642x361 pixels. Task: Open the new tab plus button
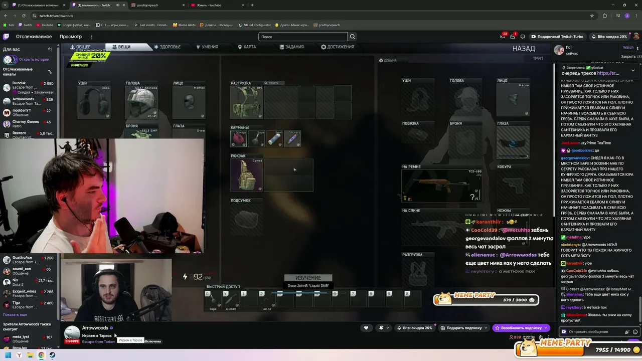tap(252, 5)
